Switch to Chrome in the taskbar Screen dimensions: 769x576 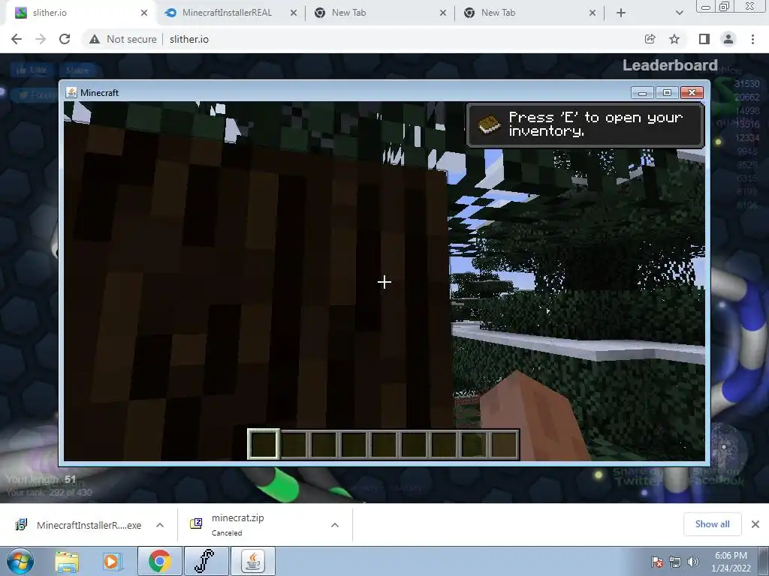click(x=159, y=561)
